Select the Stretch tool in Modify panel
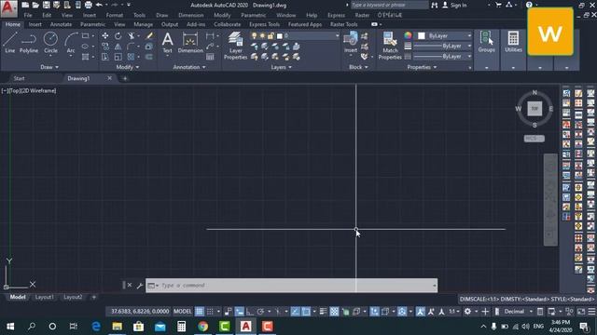The image size is (597, 335). 105,57
